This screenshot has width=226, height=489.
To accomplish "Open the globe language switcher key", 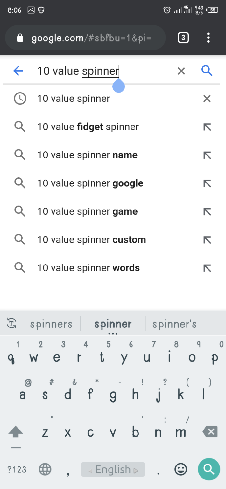I will coord(45,469).
